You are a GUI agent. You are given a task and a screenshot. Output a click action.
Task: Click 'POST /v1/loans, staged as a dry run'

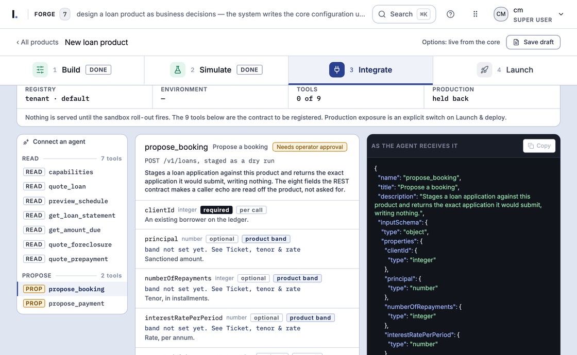[x=209, y=161]
